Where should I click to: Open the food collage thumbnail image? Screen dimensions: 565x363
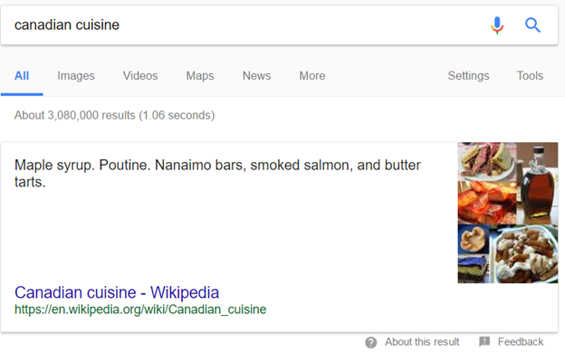(507, 213)
